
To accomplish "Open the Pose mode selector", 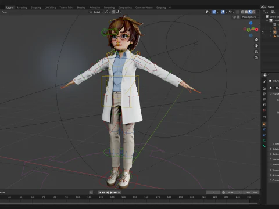I will (4, 12).
